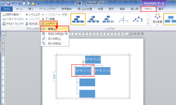Screen dimensions: 176x105
Task: Open 図形の追加 dropdown arrow
Action: pyautogui.click(x=20, y=14)
